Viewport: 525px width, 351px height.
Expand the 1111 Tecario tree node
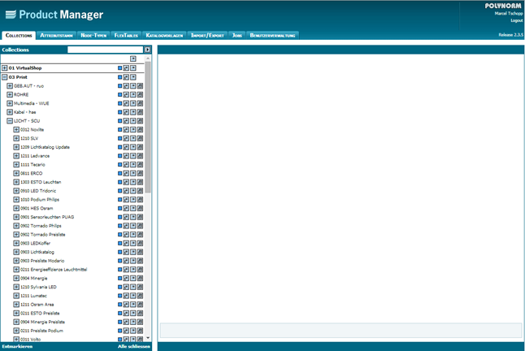click(x=16, y=164)
